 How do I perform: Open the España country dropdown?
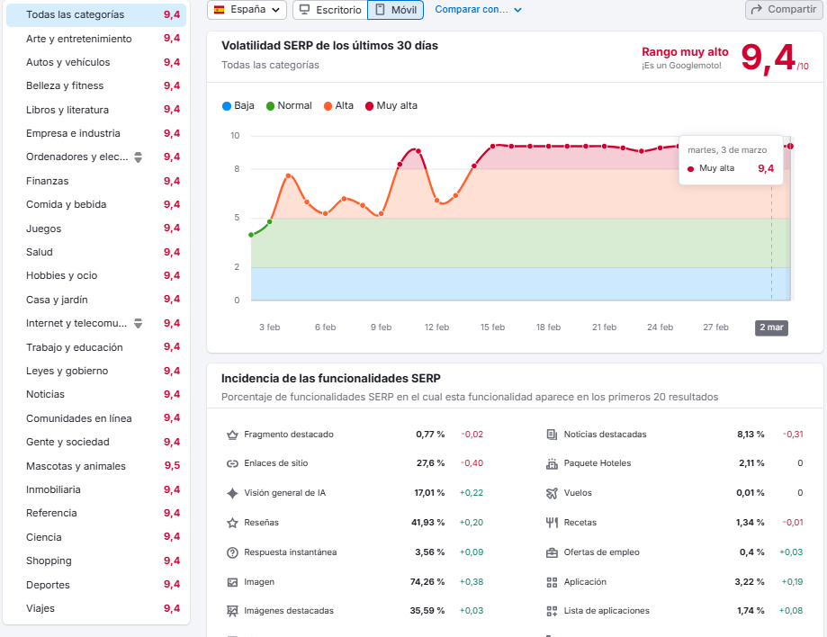coord(247,10)
